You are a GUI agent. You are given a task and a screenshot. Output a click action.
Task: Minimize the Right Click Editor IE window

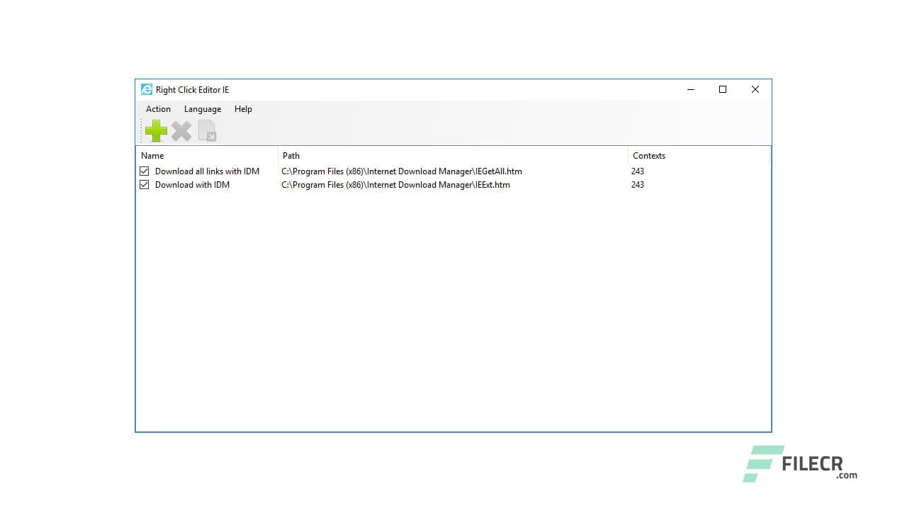pos(691,89)
